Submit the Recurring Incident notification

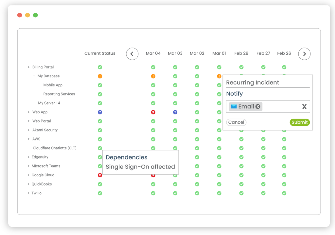(300, 122)
